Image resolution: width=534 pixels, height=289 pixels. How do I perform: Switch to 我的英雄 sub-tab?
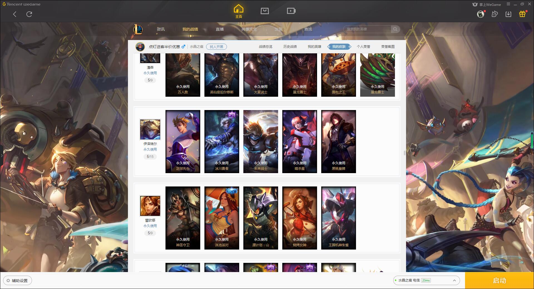[x=314, y=47]
